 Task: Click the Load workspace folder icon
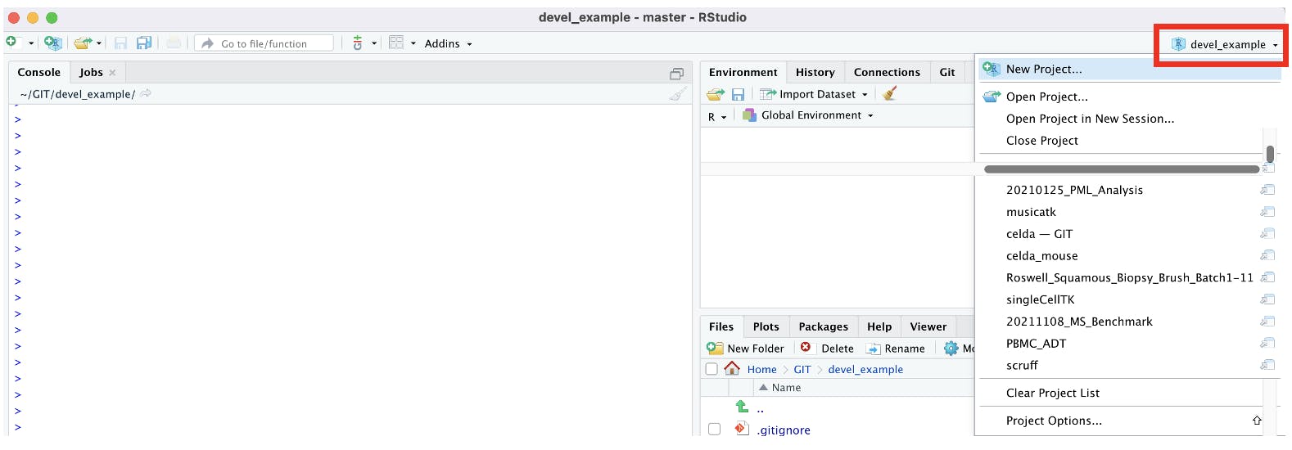[716, 94]
